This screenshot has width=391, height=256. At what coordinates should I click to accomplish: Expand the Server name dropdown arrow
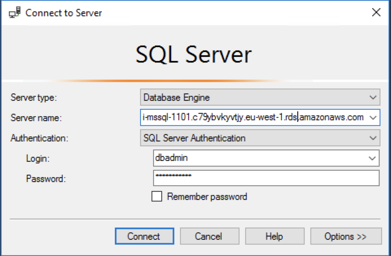(373, 118)
